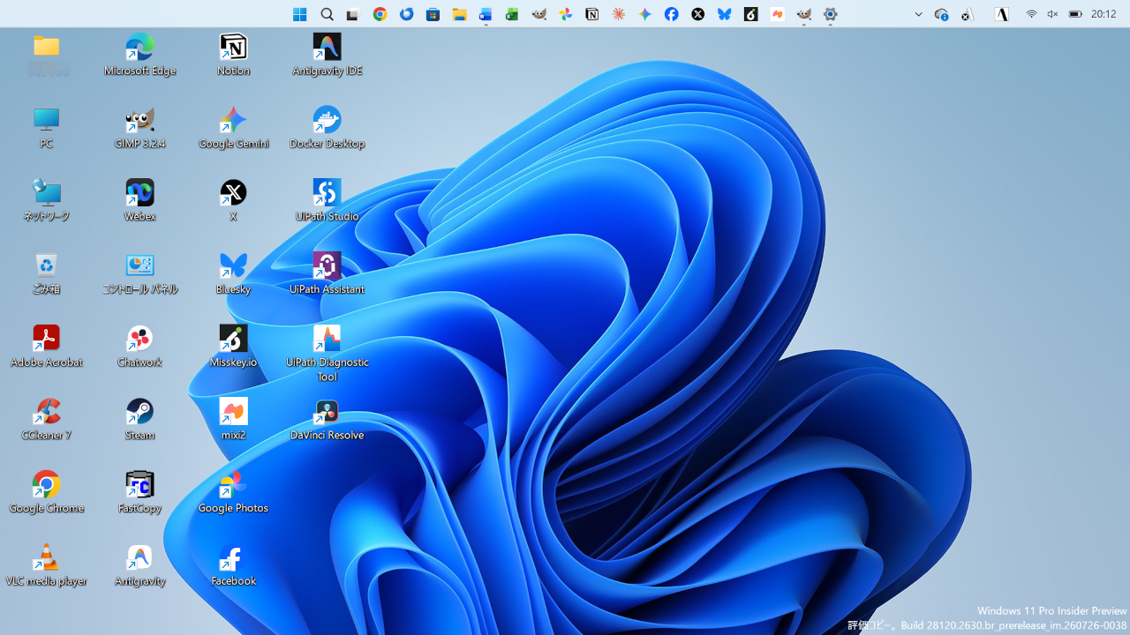Screen dimensions: 1130x635
Task: Open File Explorer from the taskbar
Action: click(x=459, y=14)
